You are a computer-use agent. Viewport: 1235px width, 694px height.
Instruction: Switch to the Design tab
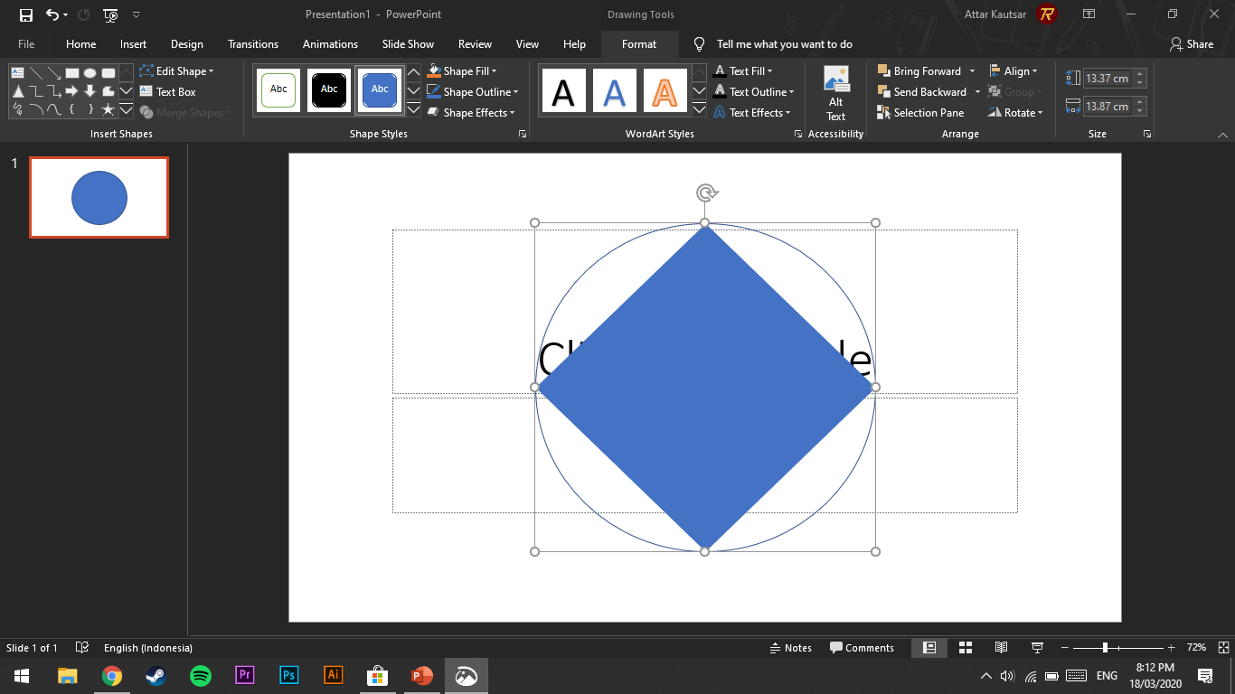point(187,44)
